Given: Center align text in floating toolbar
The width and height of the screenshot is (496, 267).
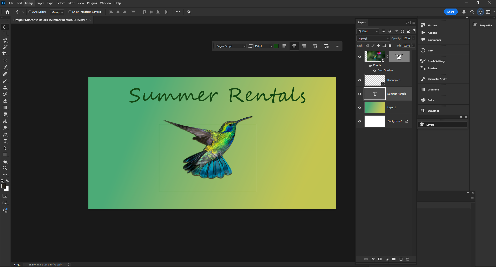Looking at the screenshot, I should 294,46.
